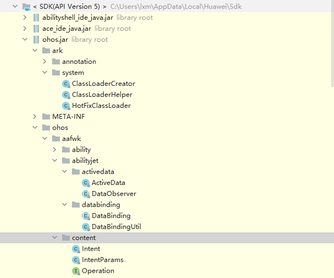This screenshot has width=334, height=278.
Task: Select META-INF folder name
Action: point(68,117)
